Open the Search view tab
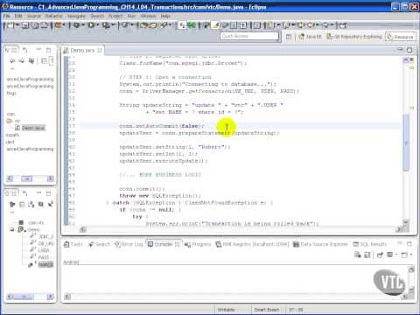This screenshot has width=420, height=315. (99, 244)
